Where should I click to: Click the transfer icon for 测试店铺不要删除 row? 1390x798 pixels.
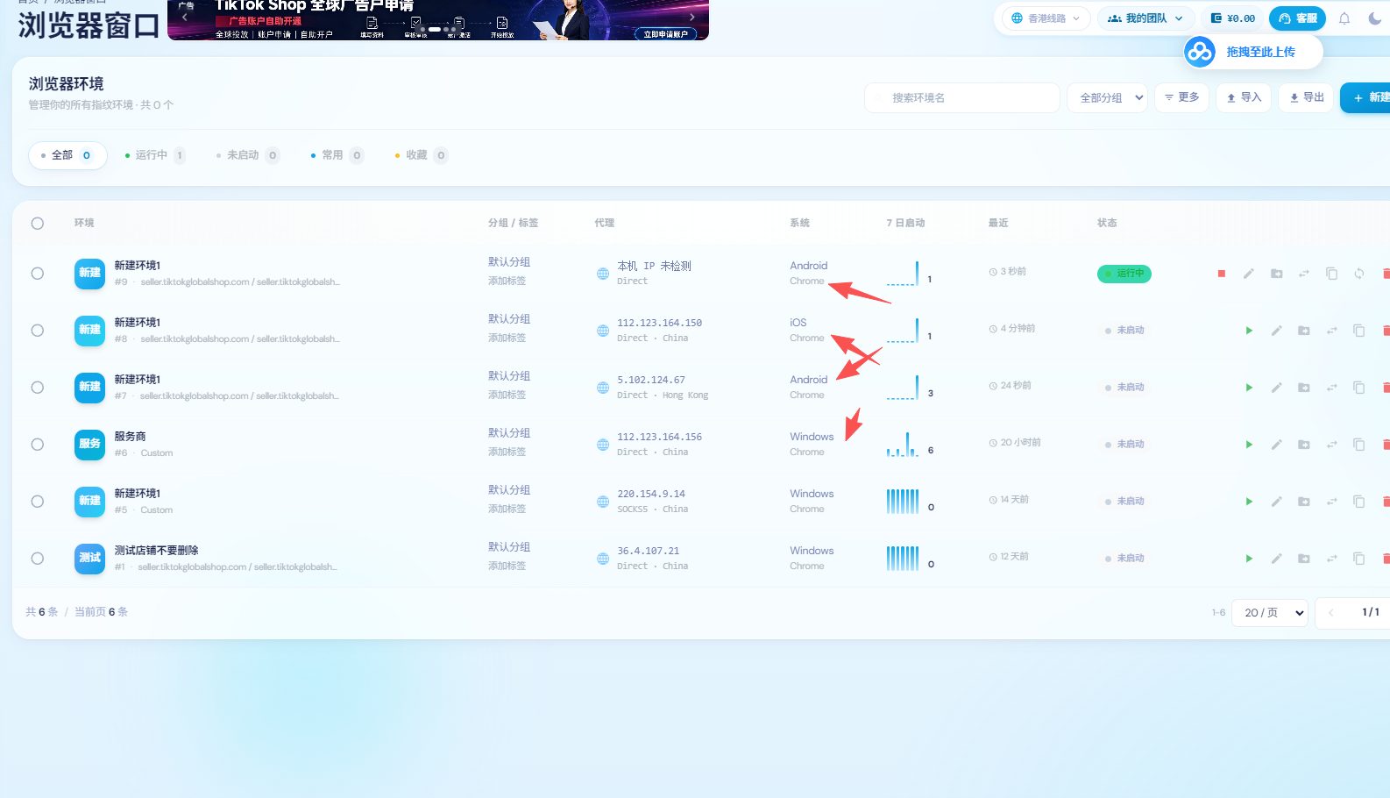click(x=1331, y=559)
